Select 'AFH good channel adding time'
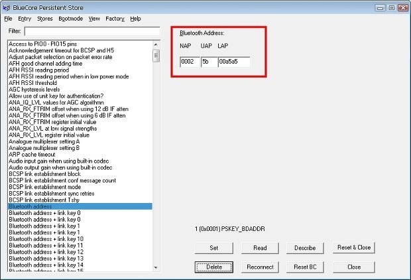The image size is (411, 280). [80, 64]
